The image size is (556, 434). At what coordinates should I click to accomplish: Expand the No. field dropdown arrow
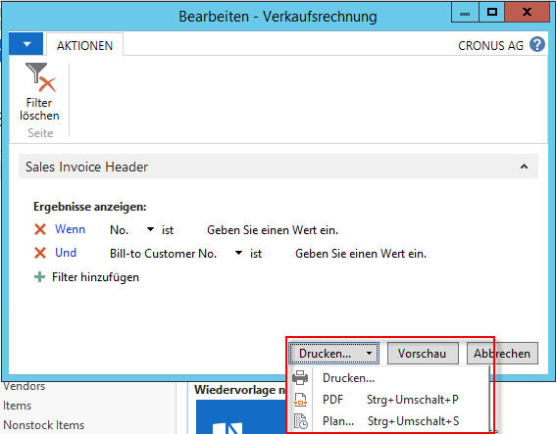coord(150,229)
